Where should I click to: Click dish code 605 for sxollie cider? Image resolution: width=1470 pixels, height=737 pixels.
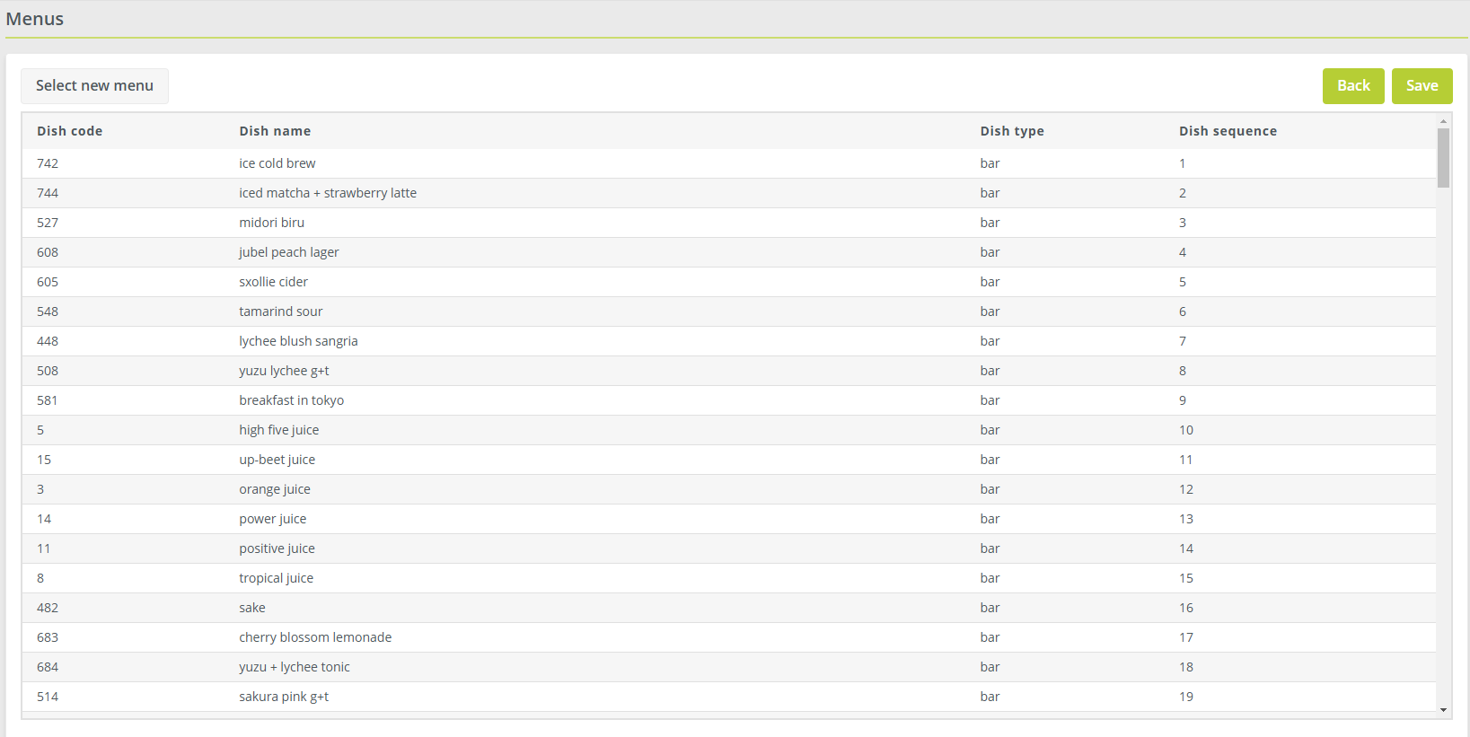[x=48, y=282]
